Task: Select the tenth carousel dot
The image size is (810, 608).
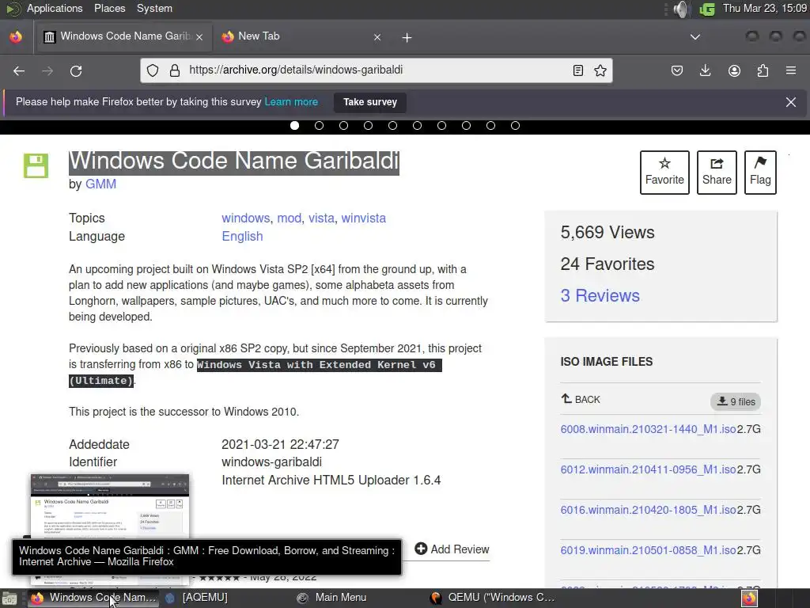Action: 515,126
